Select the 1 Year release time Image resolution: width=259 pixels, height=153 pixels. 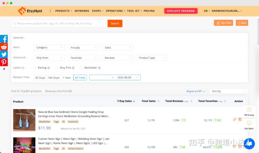click(67, 78)
